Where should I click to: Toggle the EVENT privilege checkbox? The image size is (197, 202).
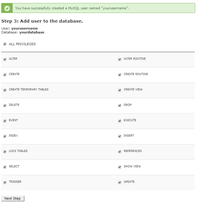[5, 121]
